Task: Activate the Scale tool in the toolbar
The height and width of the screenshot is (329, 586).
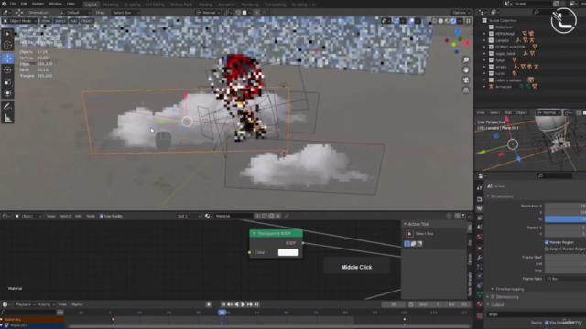Action: tap(7, 81)
